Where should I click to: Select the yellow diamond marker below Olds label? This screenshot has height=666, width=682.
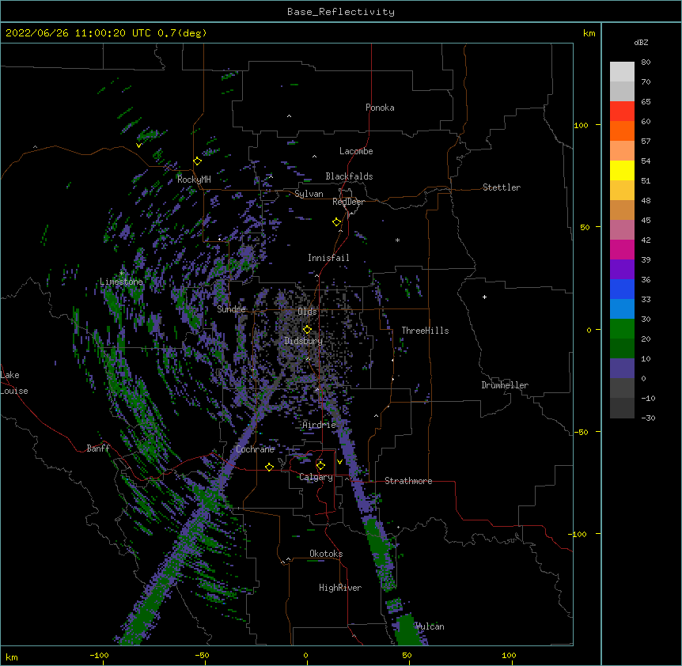(x=308, y=330)
